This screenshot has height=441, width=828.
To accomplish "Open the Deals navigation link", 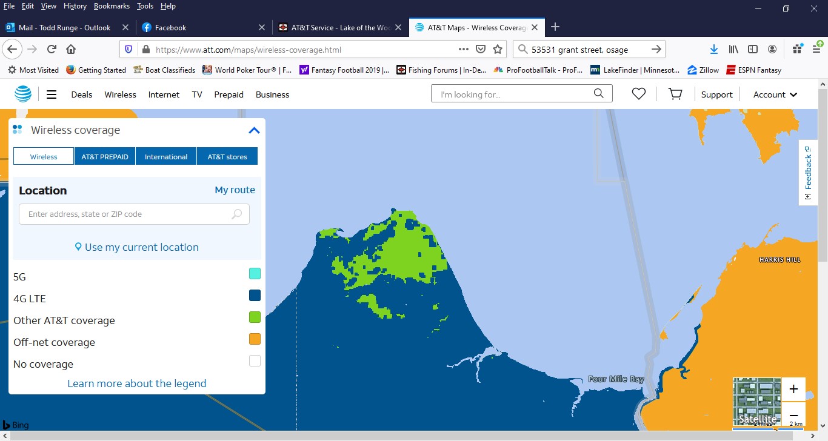I will point(82,94).
